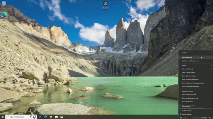Image resolution: width=213 pixels, height=119 pixels.
Task: Select Customize notification icons
Action: [195, 61]
